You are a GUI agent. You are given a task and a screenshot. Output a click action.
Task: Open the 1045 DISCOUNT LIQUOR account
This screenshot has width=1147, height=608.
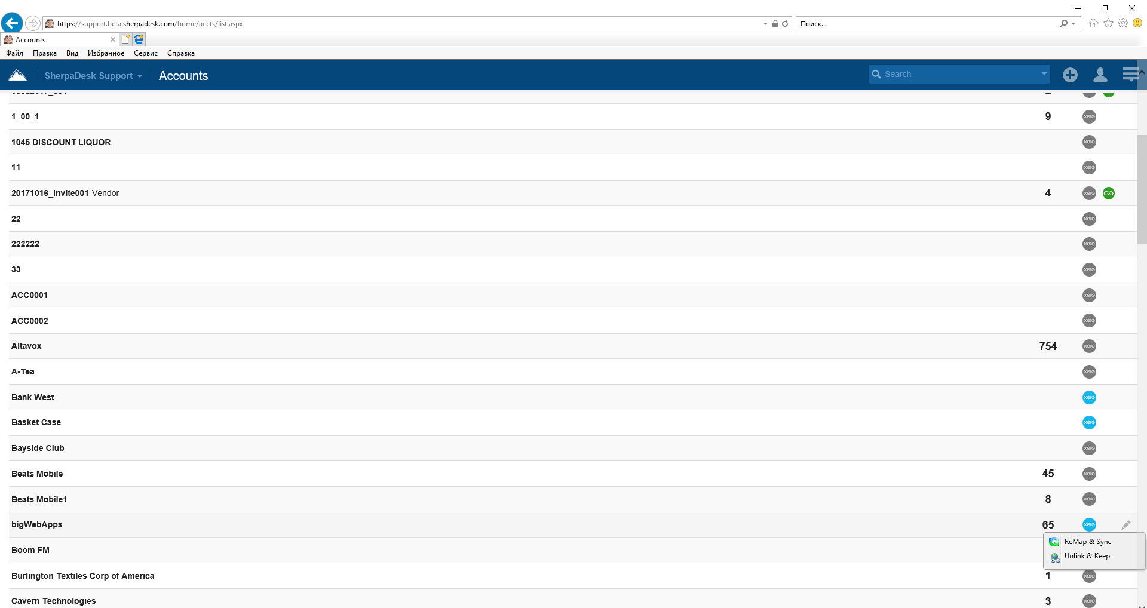[61, 142]
